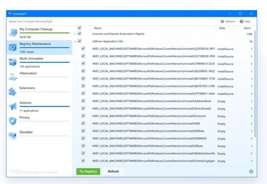The width and height of the screenshot is (267, 184).
Task: Click the Fix Registry button
Action: click(88, 172)
